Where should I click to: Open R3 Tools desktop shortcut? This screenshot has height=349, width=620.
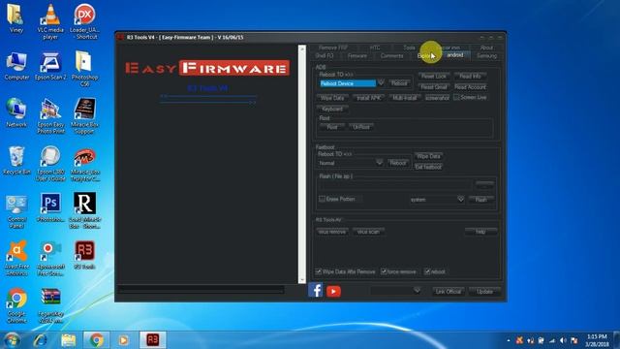[x=84, y=255]
